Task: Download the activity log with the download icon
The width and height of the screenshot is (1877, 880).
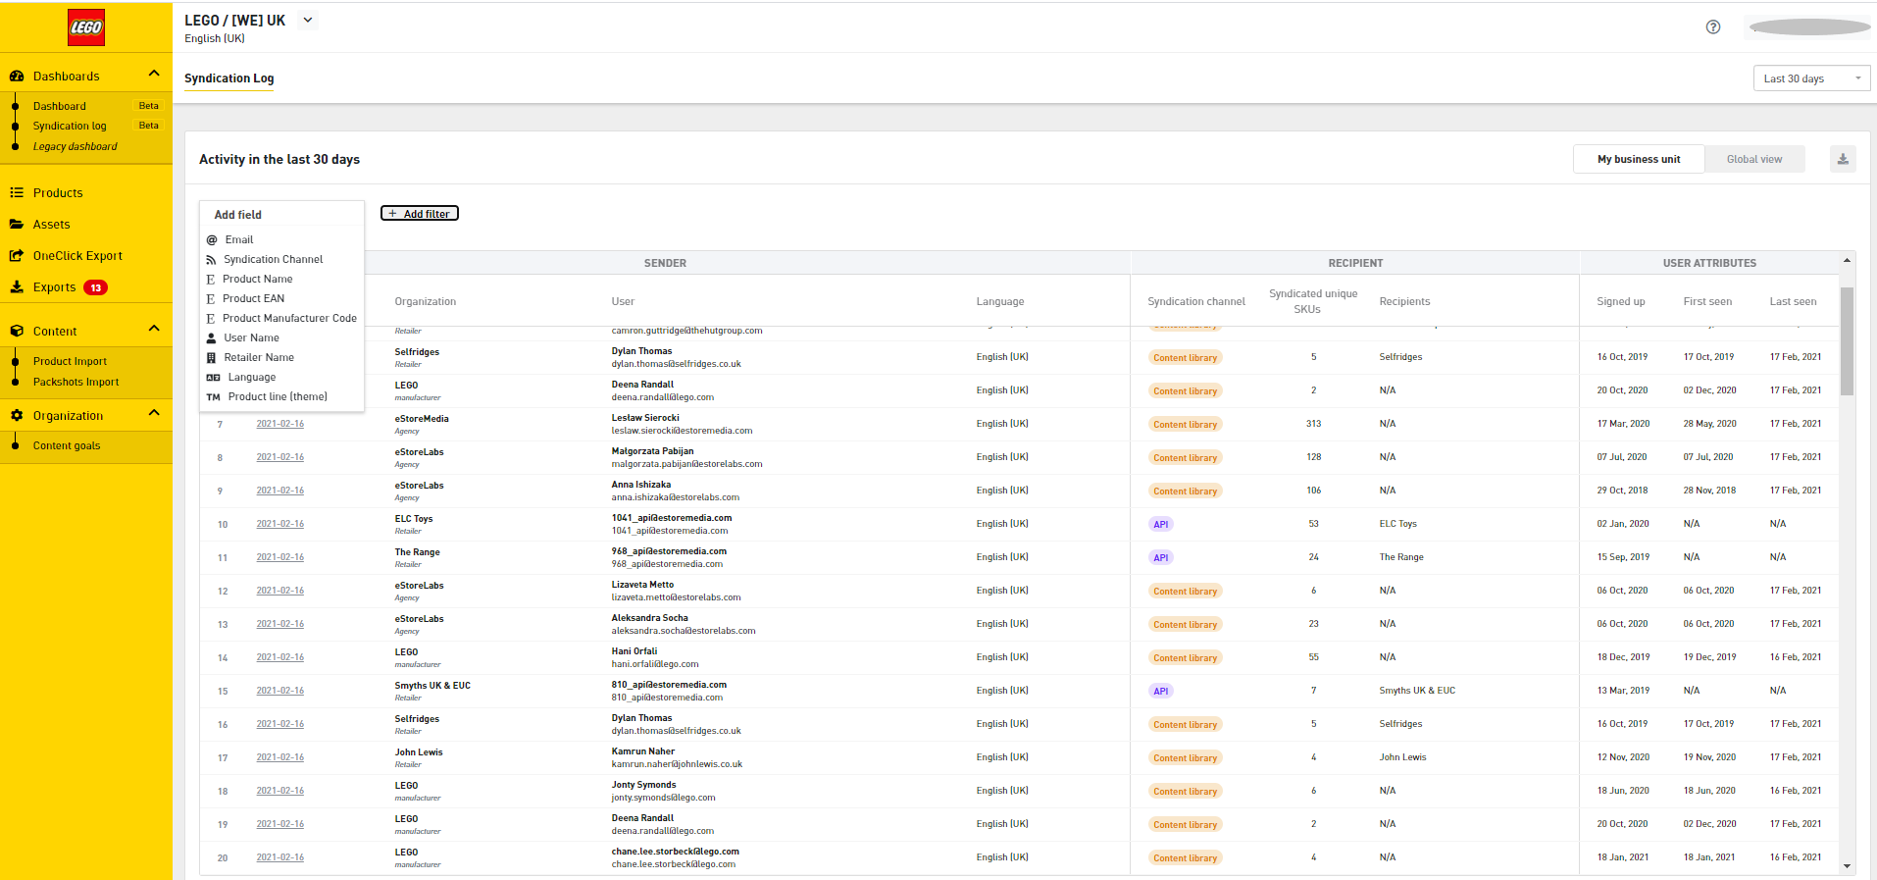Action: tap(1843, 159)
